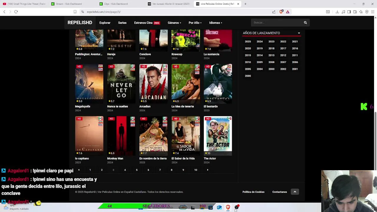Open the Series menu item
The image size is (377, 212).
[122, 23]
